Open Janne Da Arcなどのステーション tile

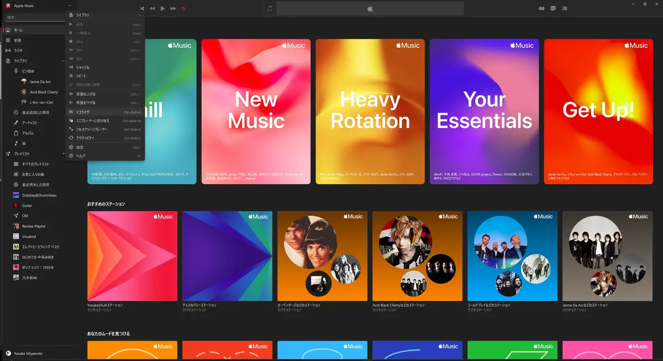pyautogui.click(x=608, y=256)
